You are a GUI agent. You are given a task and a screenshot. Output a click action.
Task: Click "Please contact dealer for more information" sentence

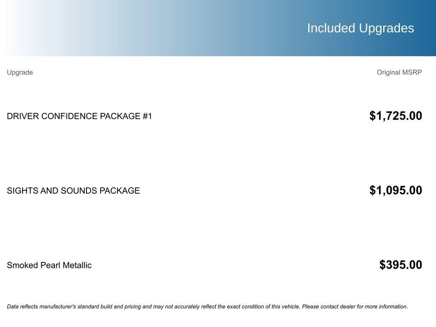[355, 307]
